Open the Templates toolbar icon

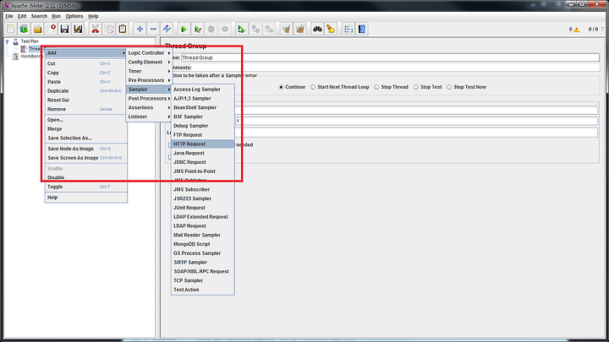tap(24, 29)
